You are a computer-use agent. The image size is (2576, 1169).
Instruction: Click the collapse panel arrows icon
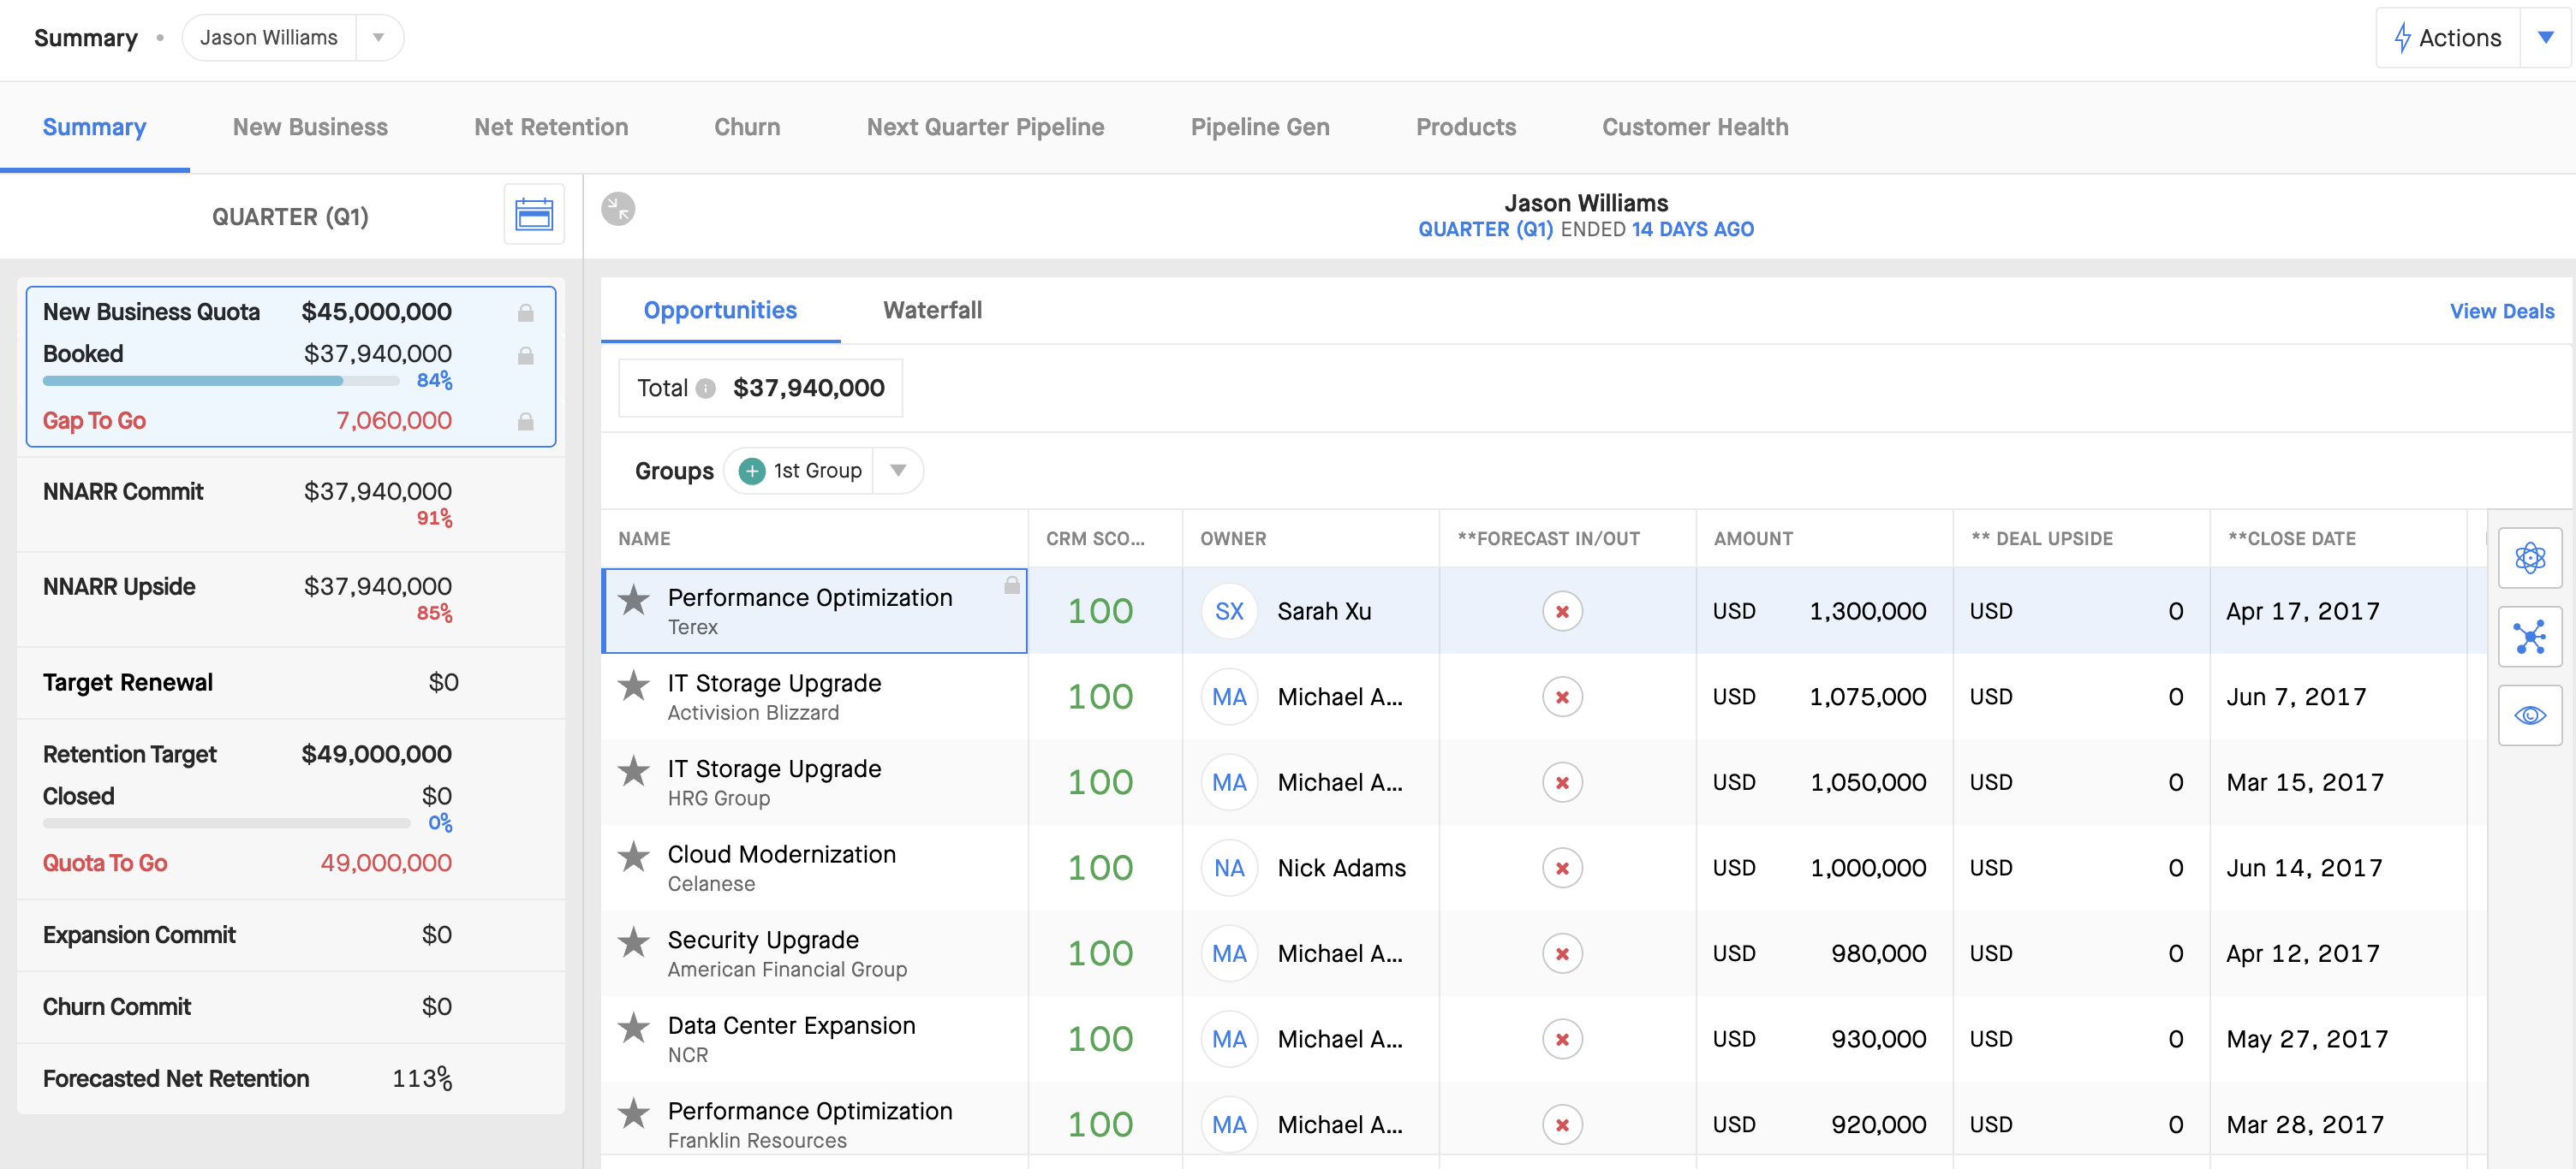pyautogui.click(x=618, y=208)
